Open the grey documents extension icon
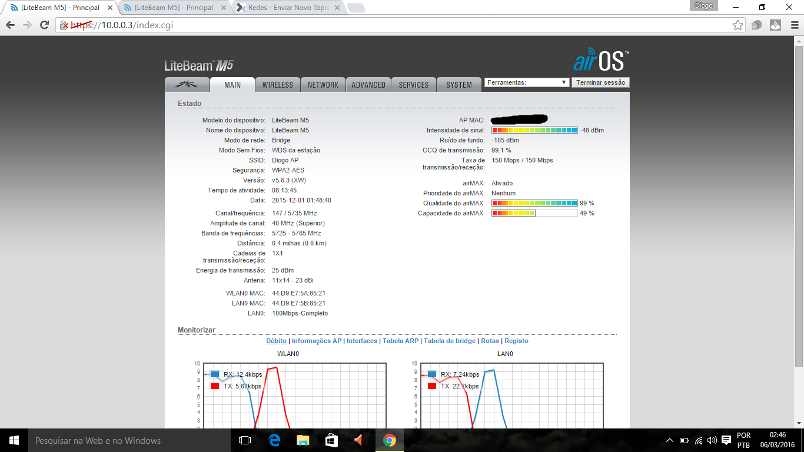Image resolution: width=804 pixels, height=452 pixels. pos(756,25)
